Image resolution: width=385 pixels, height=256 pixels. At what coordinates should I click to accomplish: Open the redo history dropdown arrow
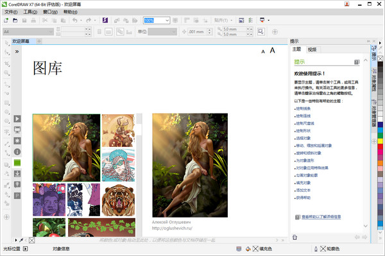click(95, 21)
